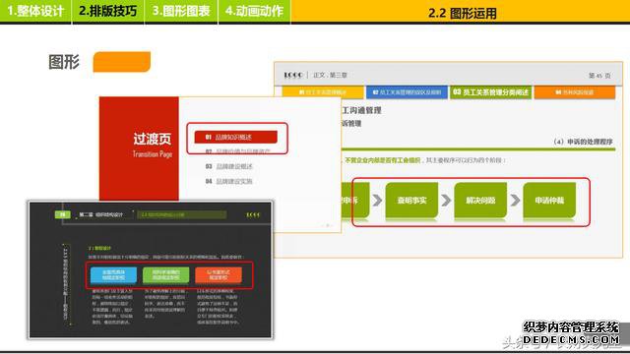Viewport: 630px width, 354px height.
Task: Click the chevron between 解决问题 and 申请仲裁
Action: pyautogui.click(x=515, y=200)
